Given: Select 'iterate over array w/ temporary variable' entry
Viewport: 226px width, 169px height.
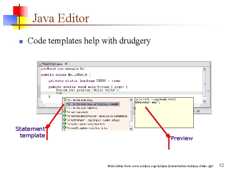Looking at the screenshot, I should coord(93,104).
